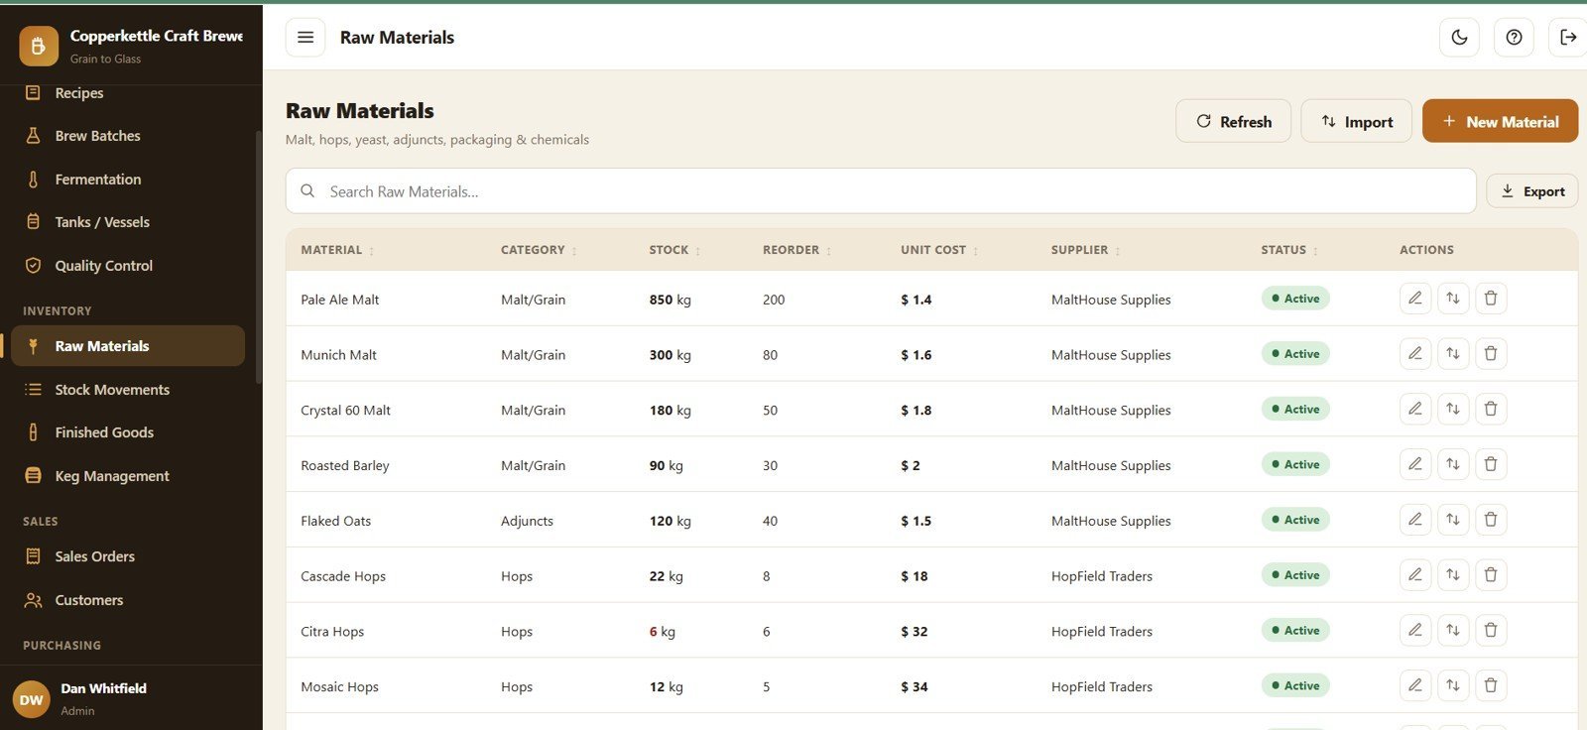The width and height of the screenshot is (1587, 730).
Task: Sort table by Stock column
Action: (674, 250)
